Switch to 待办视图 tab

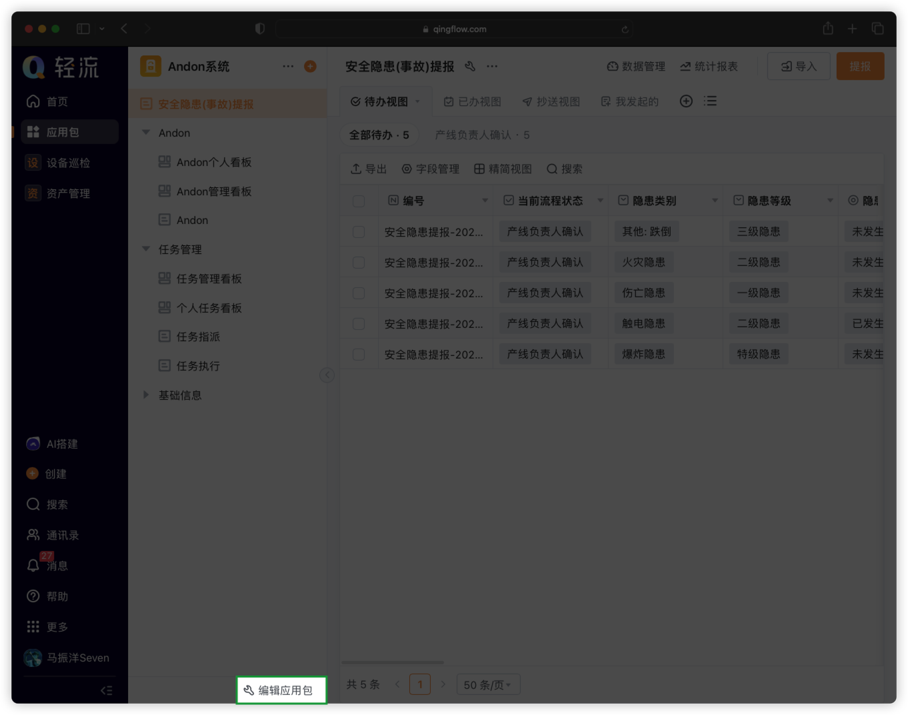click(x=386, y=101)
